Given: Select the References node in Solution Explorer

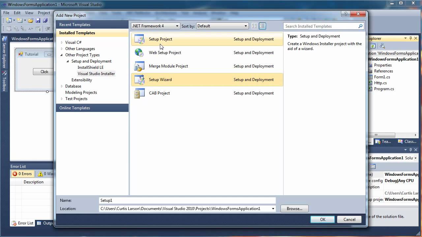Looking at the screenshot, I should point(383,71).
